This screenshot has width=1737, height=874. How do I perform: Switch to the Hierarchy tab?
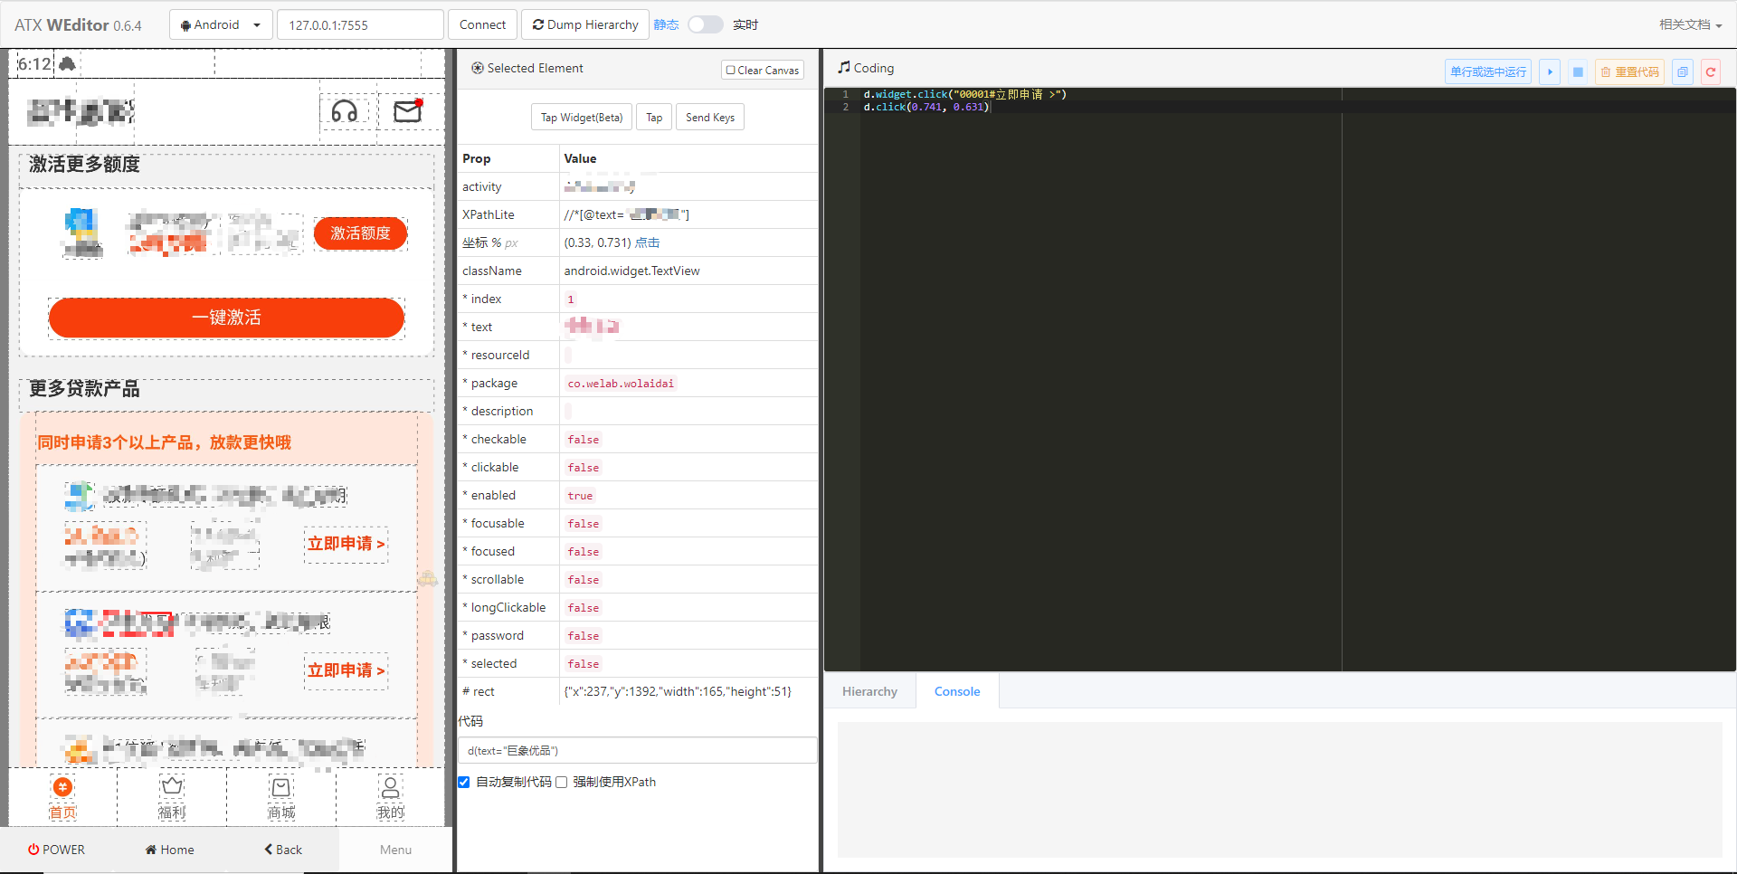pos(869,691)
